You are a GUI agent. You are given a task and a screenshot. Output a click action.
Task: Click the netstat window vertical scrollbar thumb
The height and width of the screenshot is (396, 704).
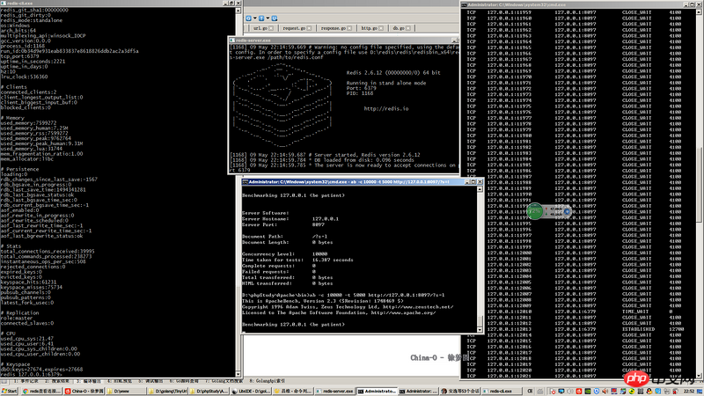click(700, 184)
